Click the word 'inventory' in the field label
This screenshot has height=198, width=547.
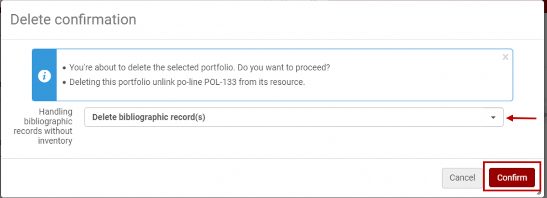[57, 141]
